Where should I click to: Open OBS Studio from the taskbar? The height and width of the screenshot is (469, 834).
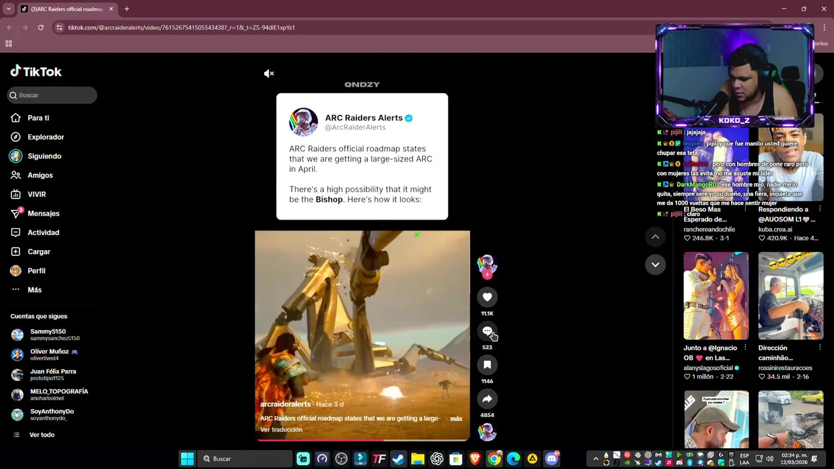[341, 459]
